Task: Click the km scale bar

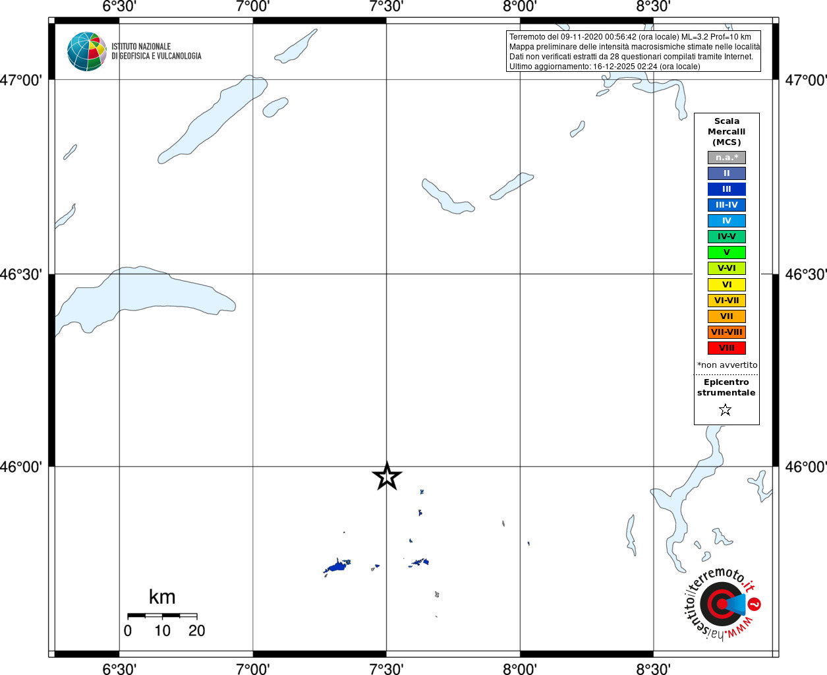Action: [162, 616]
